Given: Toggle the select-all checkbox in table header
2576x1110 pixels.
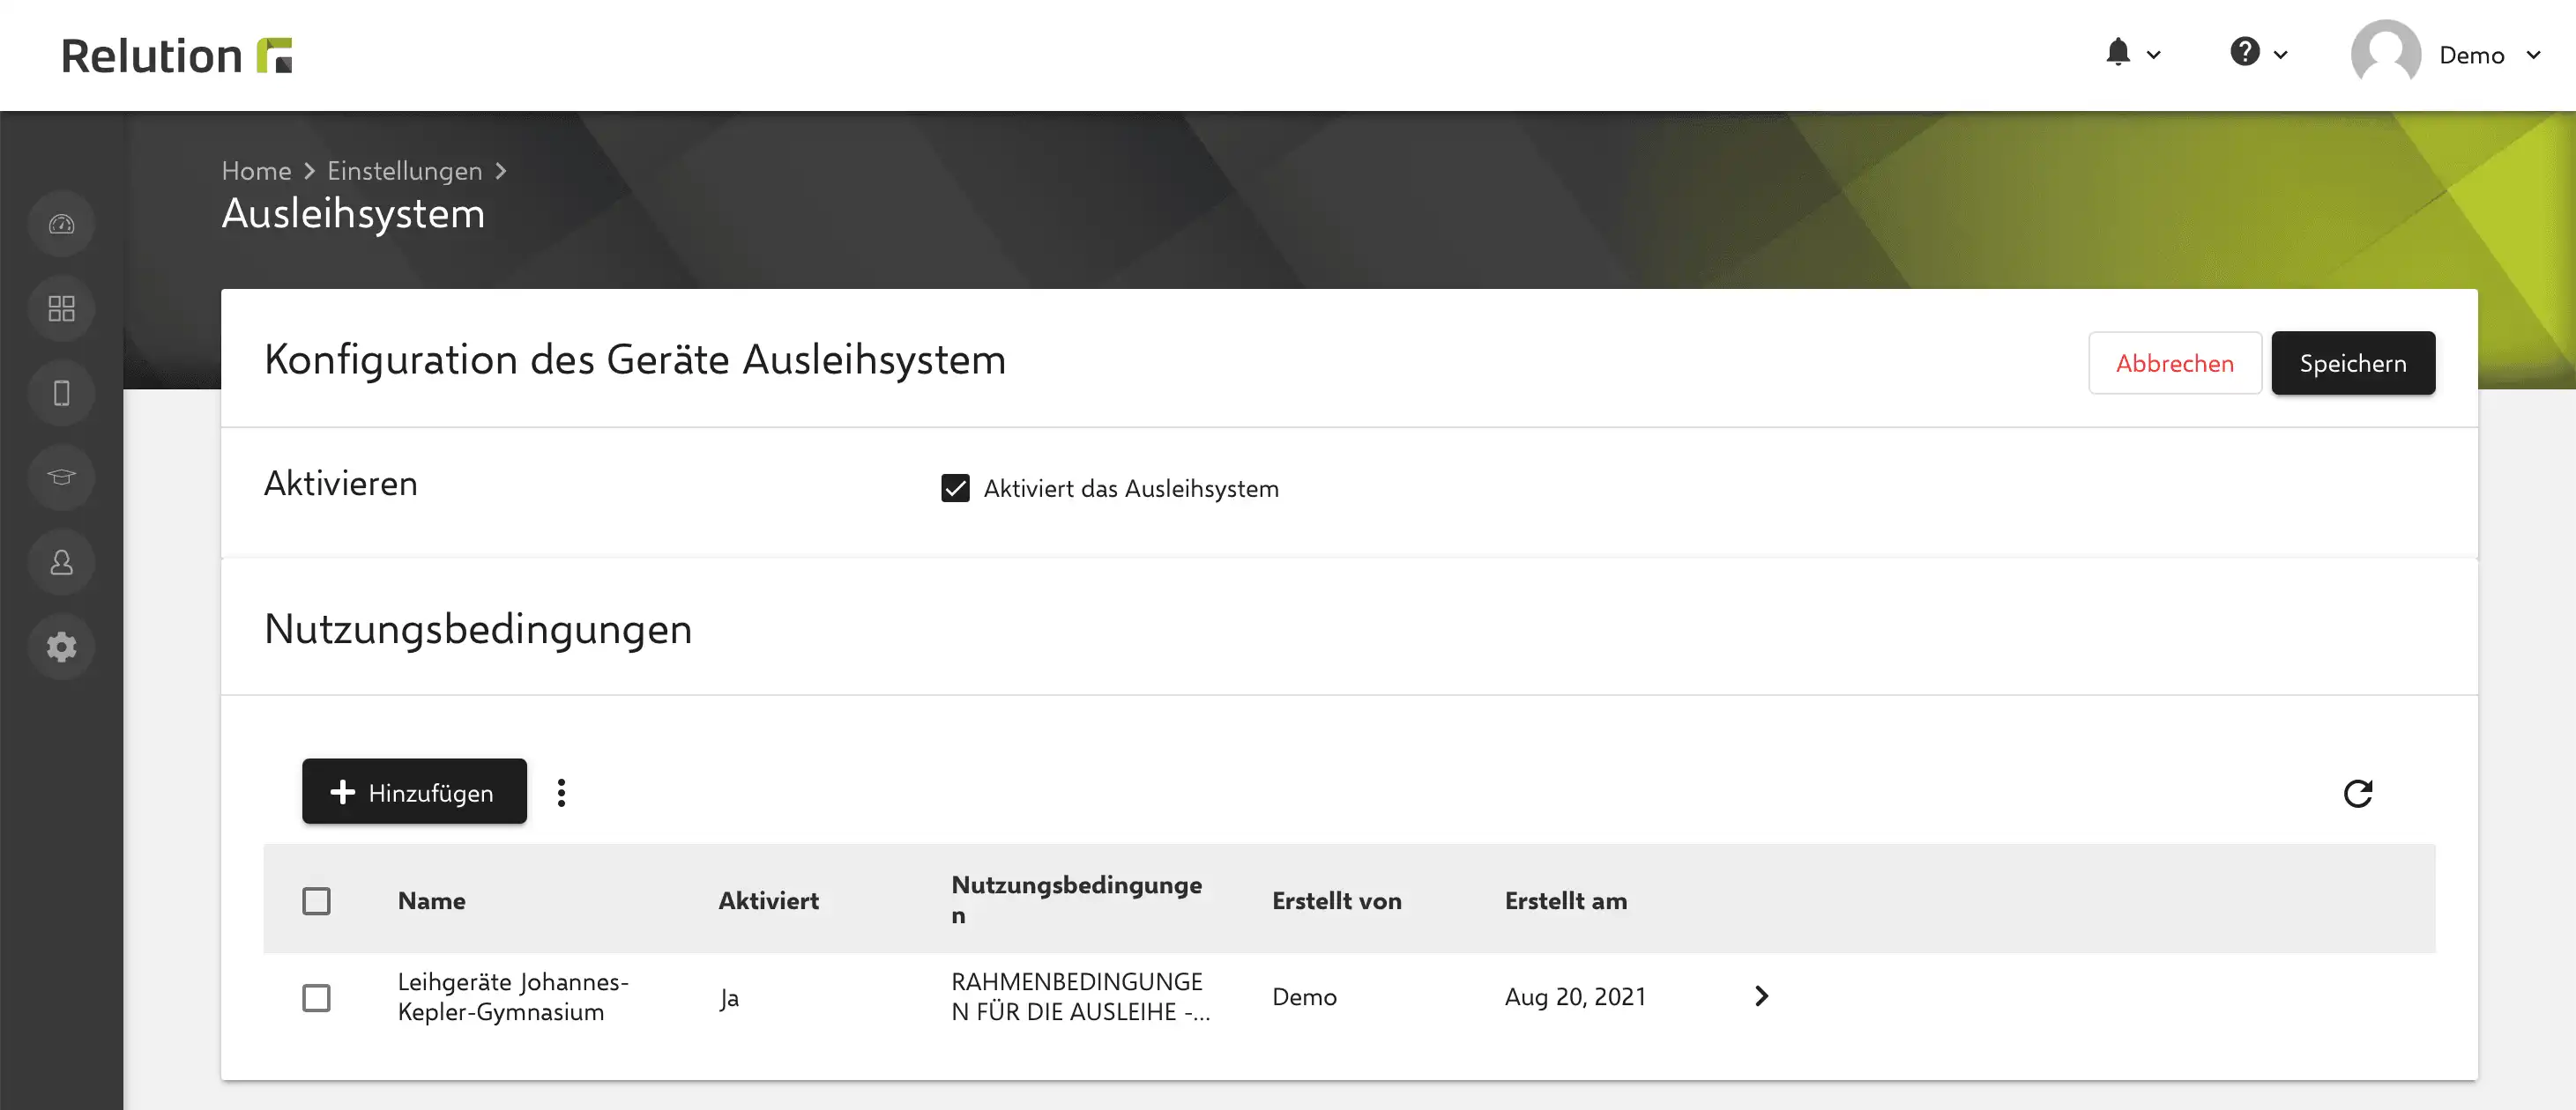Looking at the screenshot, I should (x=316, y=901).
